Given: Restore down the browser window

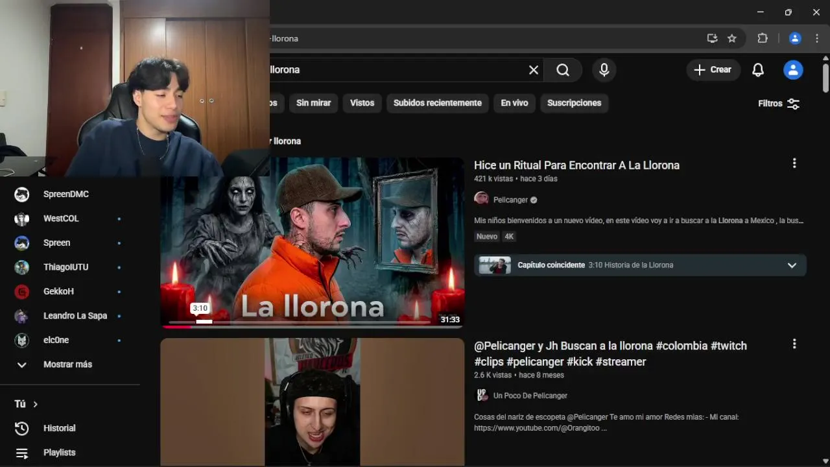Looking at the screenshot, I should click(x=788, y=12).
